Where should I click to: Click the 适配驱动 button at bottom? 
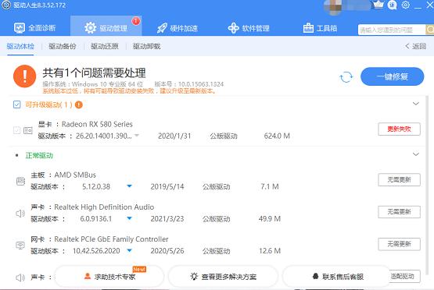coord(404,276)
